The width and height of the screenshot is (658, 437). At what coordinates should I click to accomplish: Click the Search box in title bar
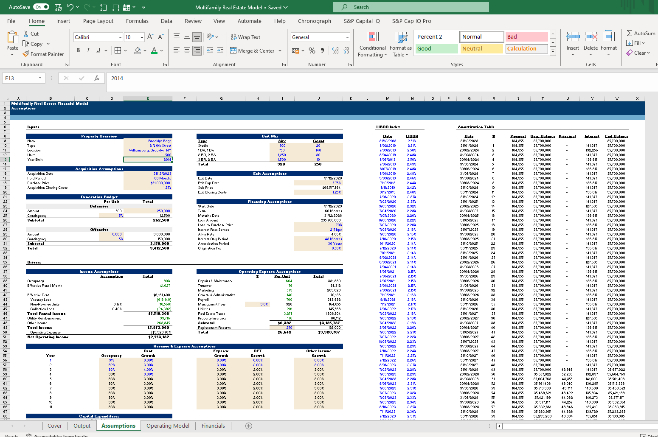411,7
